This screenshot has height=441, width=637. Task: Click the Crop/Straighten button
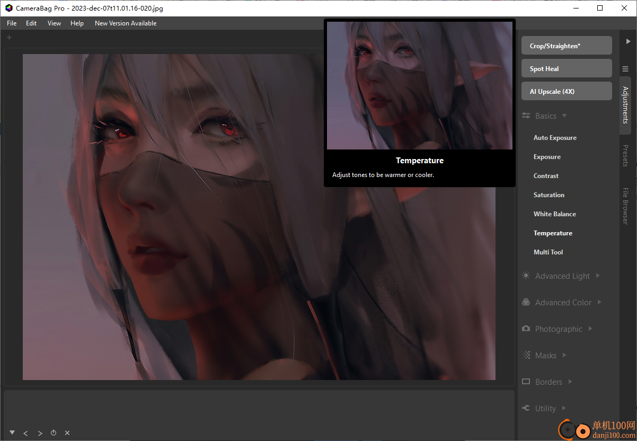(x=567, y=46)
